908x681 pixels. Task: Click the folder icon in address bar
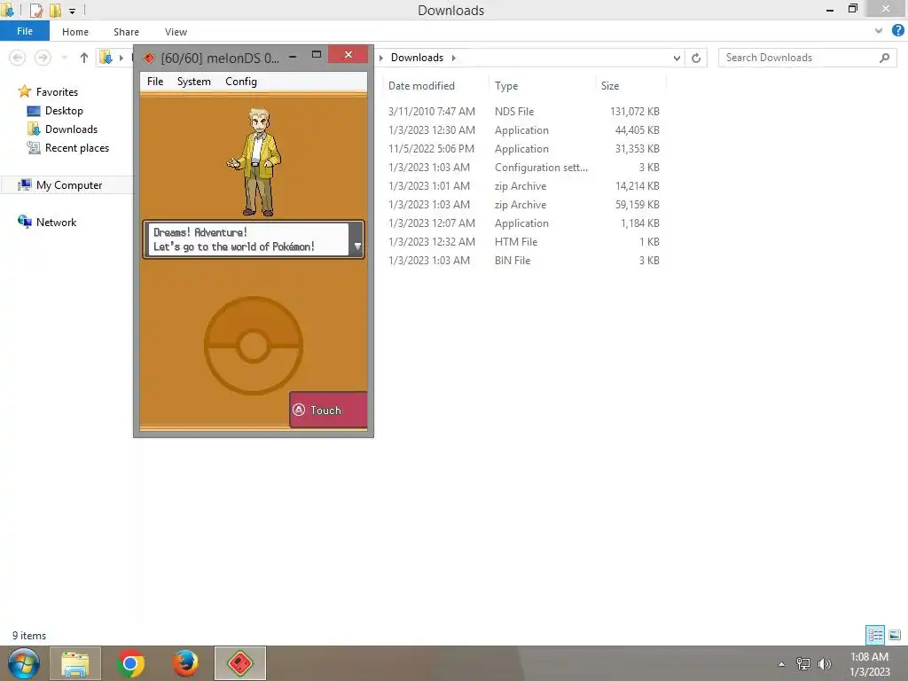(x=106, y=58)
